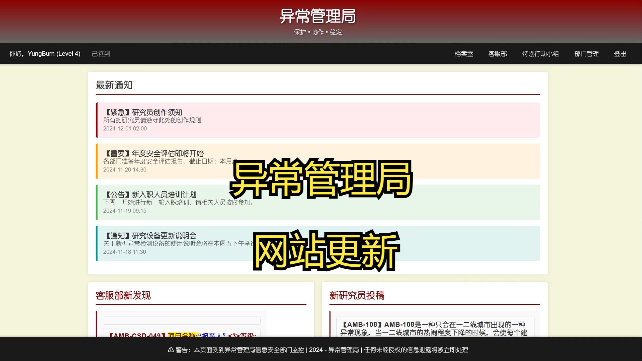Click the timestamp 2024-11-18 11:30
The width and height of the screenshot is (642, 361).
(124, 252)
